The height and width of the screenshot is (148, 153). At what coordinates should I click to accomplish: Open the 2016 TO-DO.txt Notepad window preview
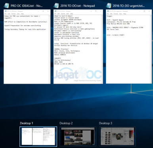[x=78, y=47]
